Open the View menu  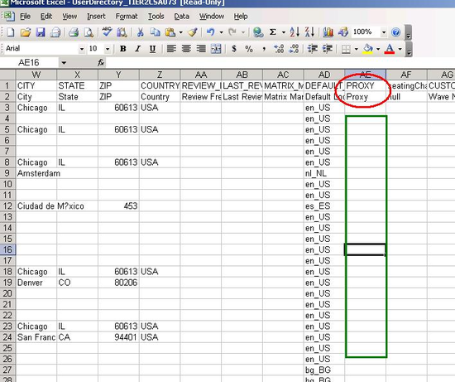tap(69, 17)
